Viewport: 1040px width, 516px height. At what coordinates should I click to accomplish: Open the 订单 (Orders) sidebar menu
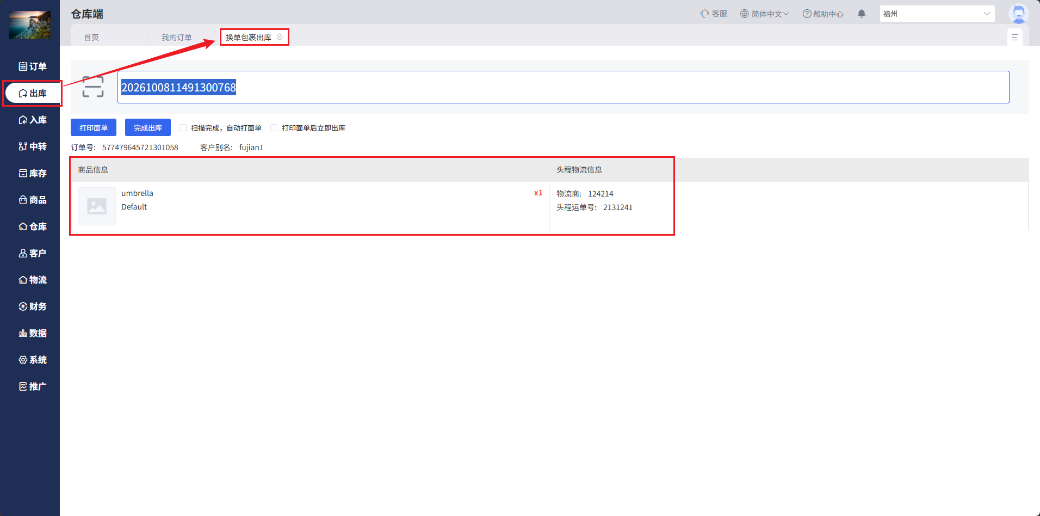coord(33,66)
